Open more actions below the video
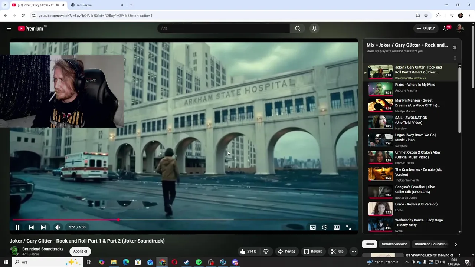This screenshot has height=267, width=475. coord(354,251)
